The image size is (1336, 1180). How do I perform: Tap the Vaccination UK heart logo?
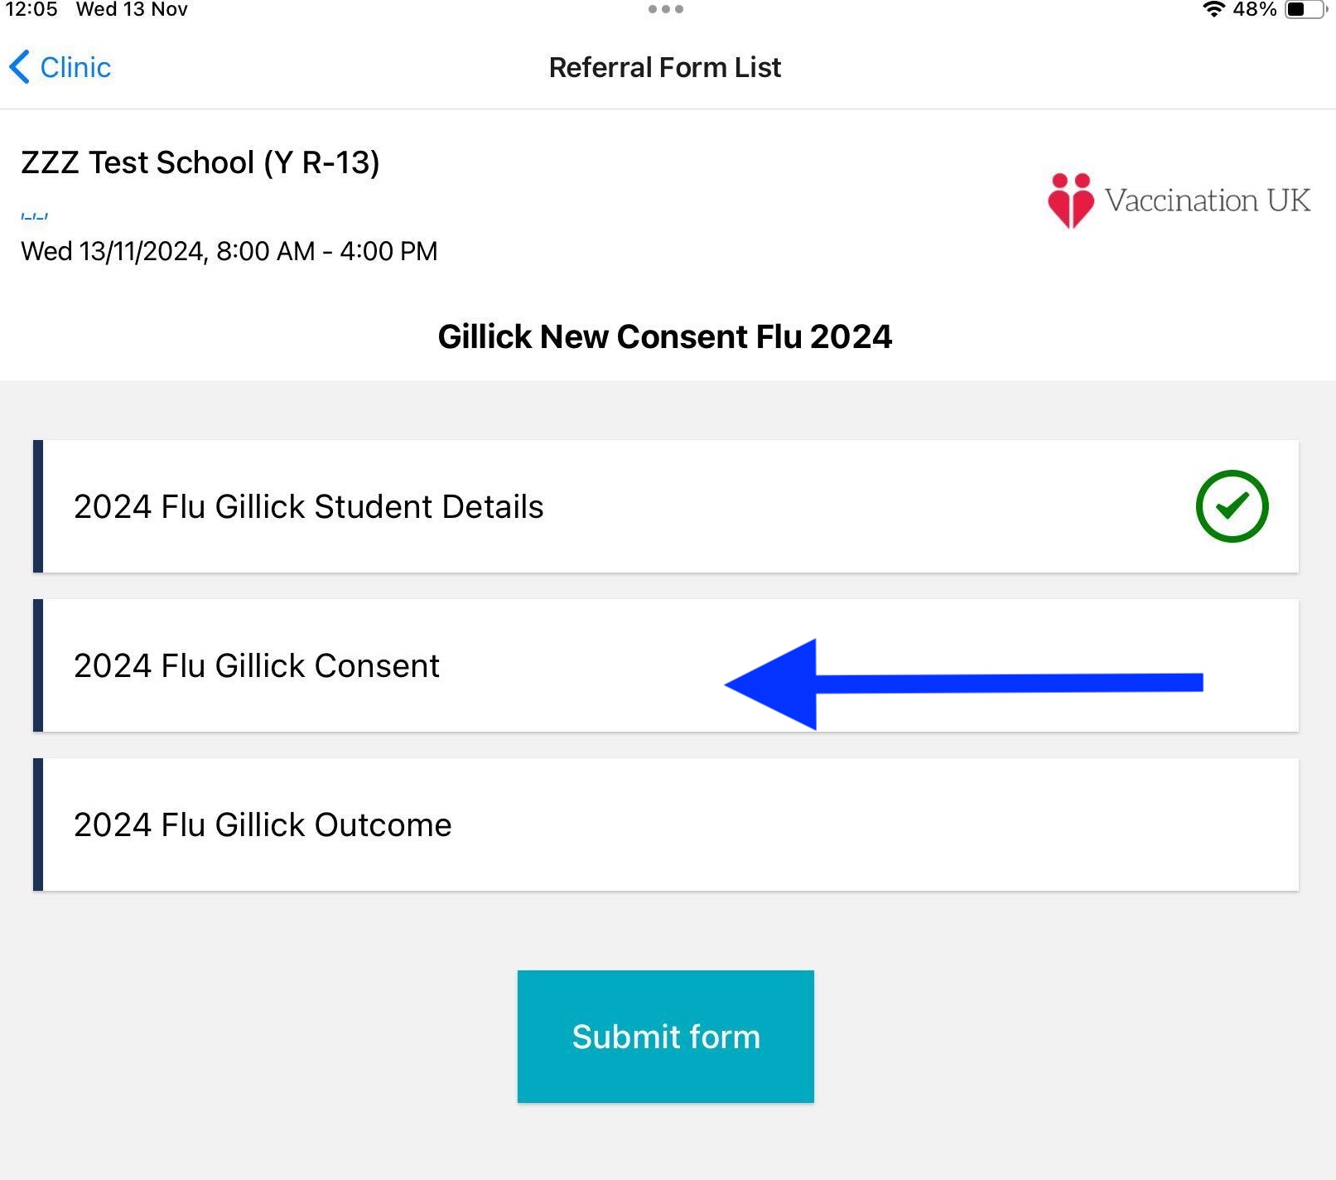click(1070, 200)
